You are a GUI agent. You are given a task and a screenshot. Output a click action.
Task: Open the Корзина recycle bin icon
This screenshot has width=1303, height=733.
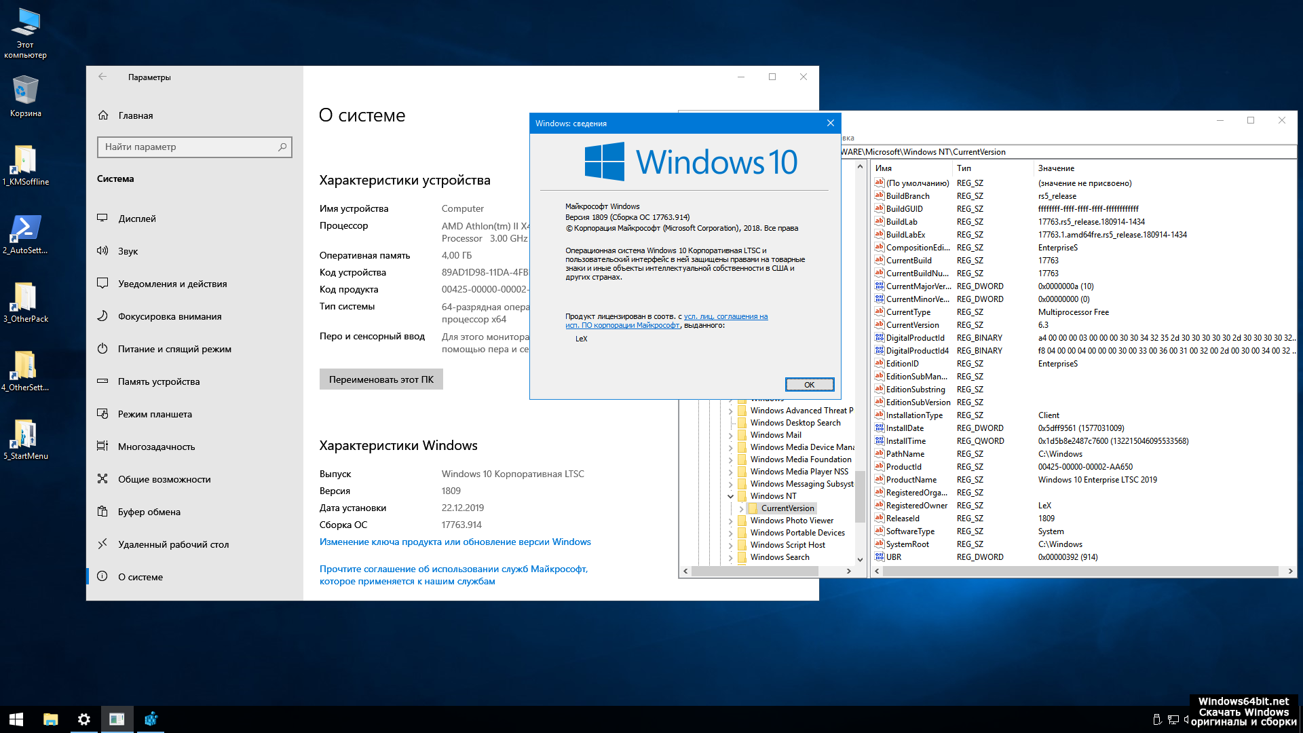pos(26,96)
